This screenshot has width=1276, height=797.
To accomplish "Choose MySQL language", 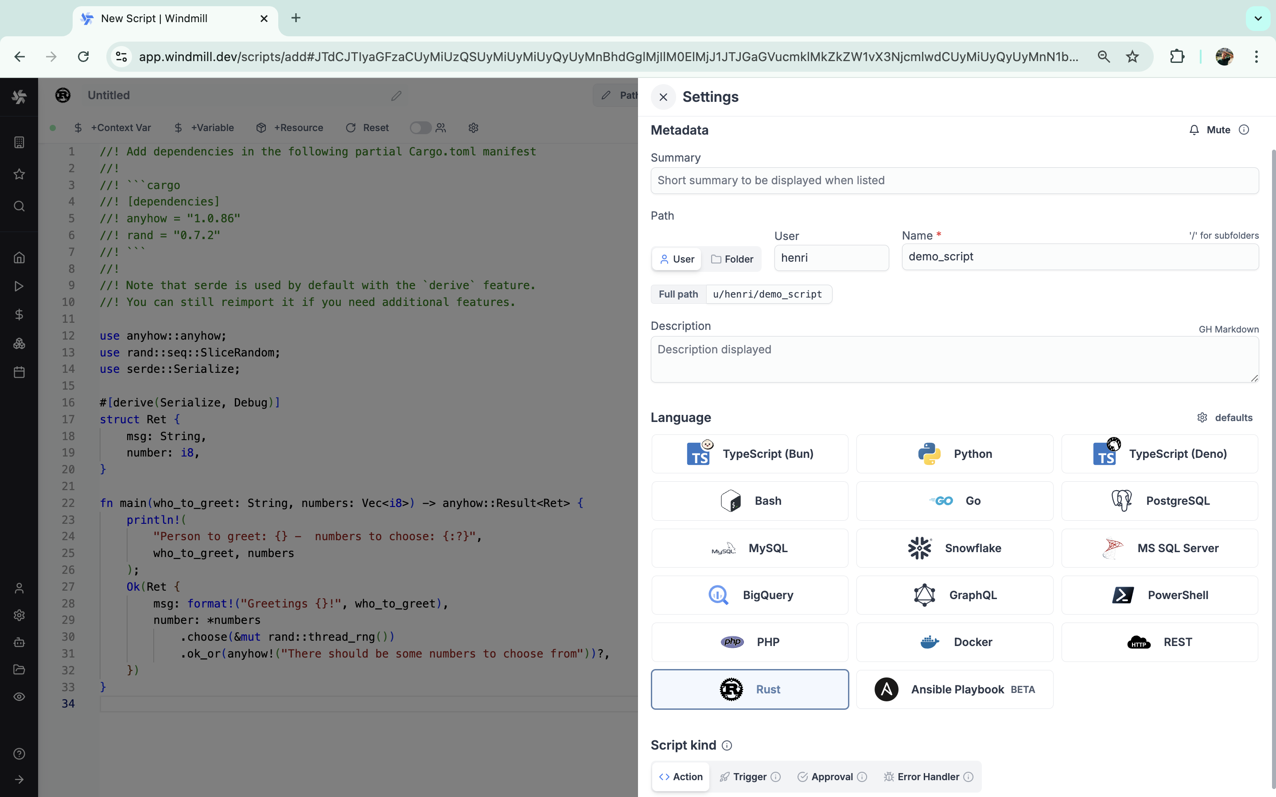I will (750, 548).
